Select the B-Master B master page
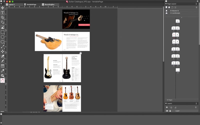 pyautogui.click(x=174, y=11)
